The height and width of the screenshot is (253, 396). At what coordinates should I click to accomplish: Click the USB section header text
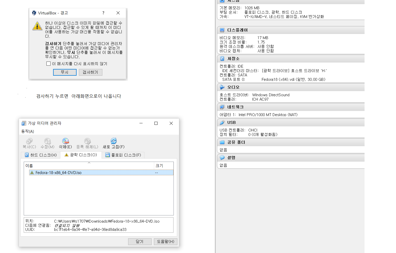(232, 123)
